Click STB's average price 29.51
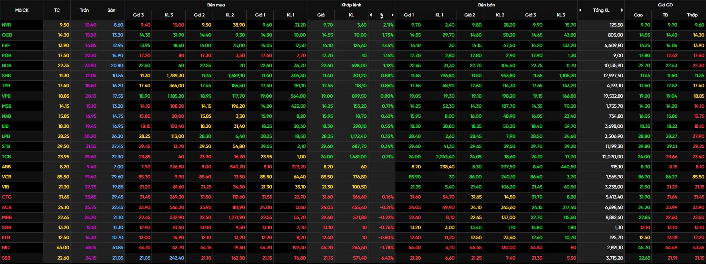The width and height of the screenshot is (706, 264). pos(672,147)
